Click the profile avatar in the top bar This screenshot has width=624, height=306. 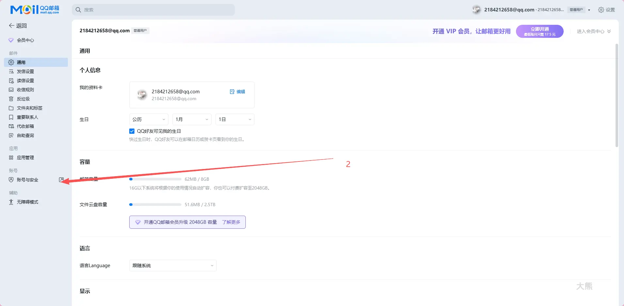tap(476, 10)
